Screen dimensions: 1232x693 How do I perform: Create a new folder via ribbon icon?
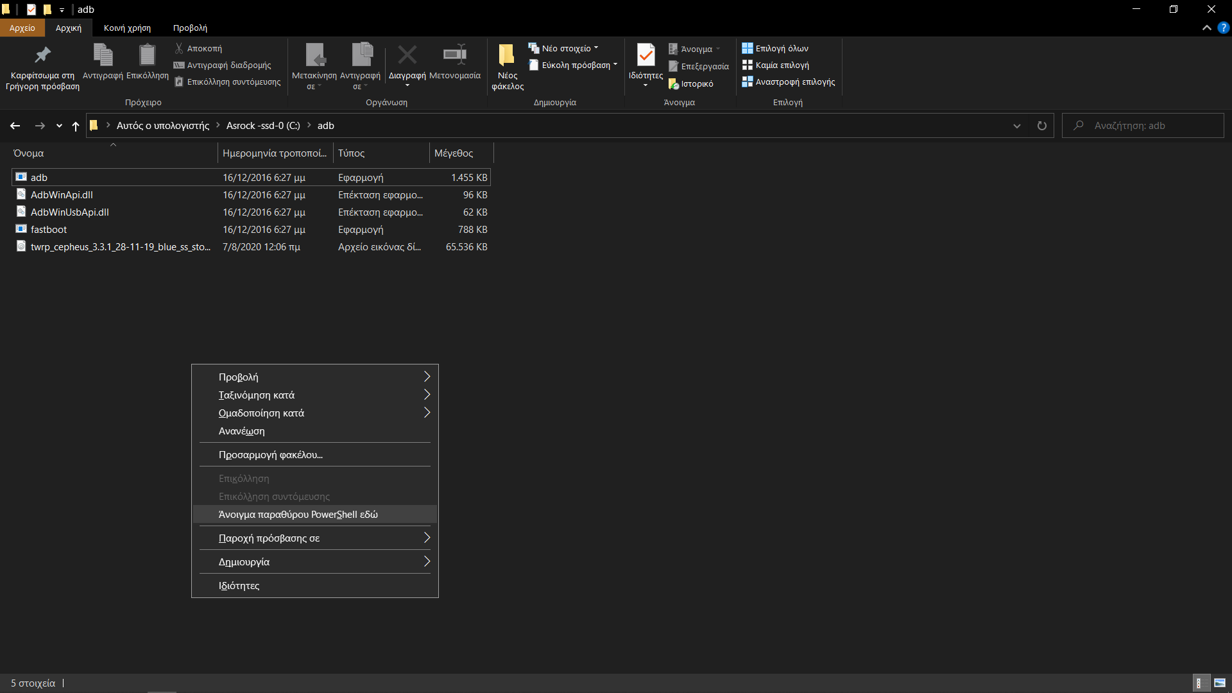507,56
